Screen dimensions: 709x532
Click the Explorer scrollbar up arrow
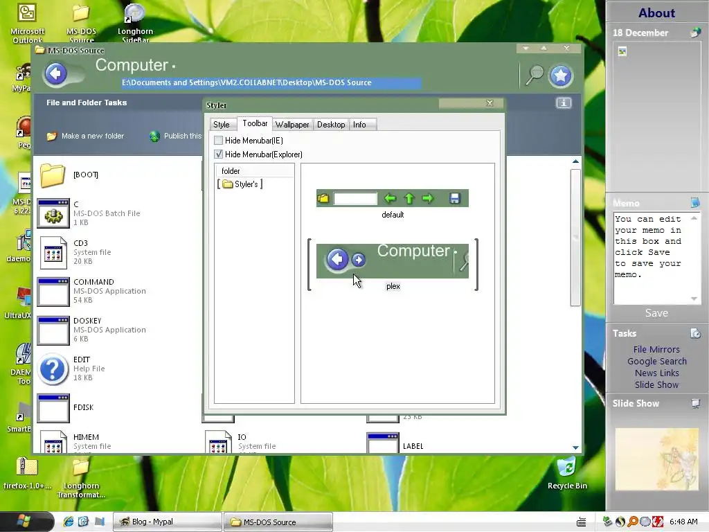(x=575, y=161)
